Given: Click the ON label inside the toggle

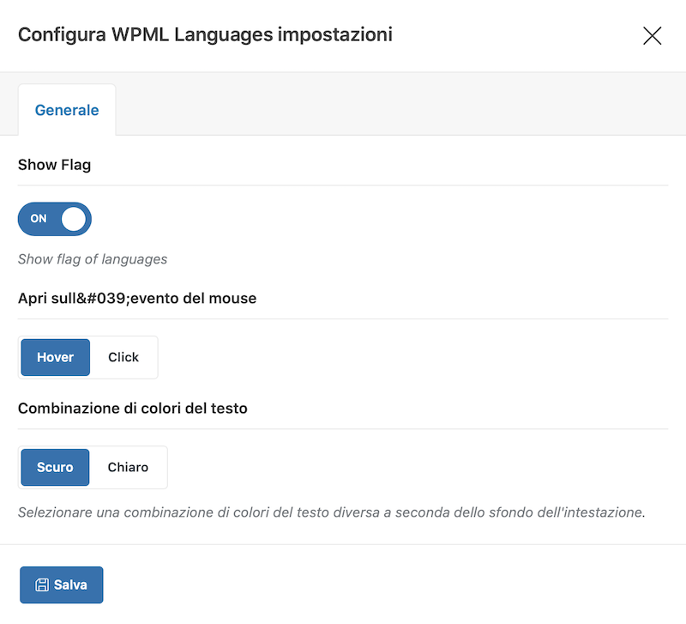Looking at the screenshot, I should (x=39, y=219).
